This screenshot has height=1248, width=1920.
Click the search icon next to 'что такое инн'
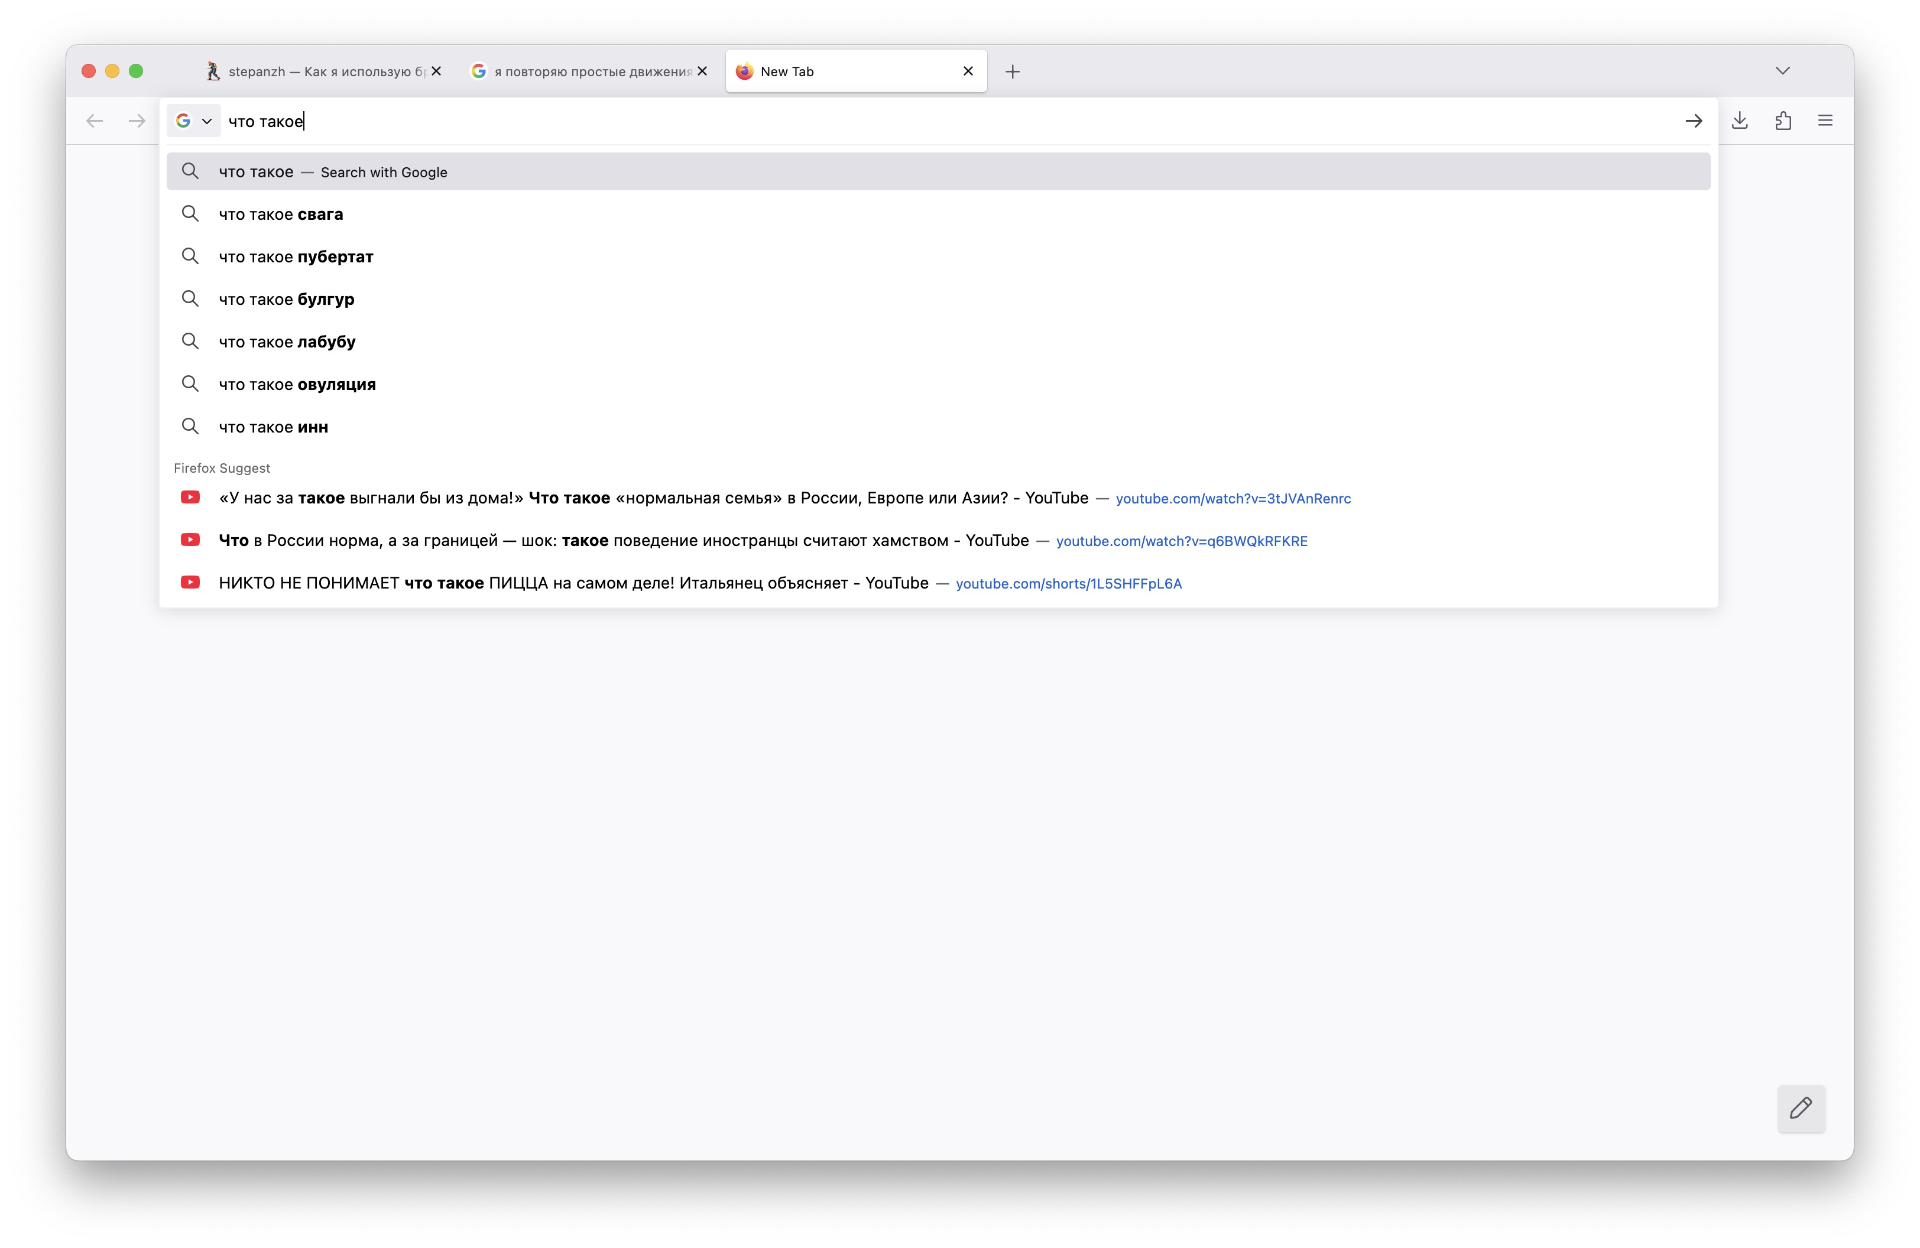(x=190, y=427)
